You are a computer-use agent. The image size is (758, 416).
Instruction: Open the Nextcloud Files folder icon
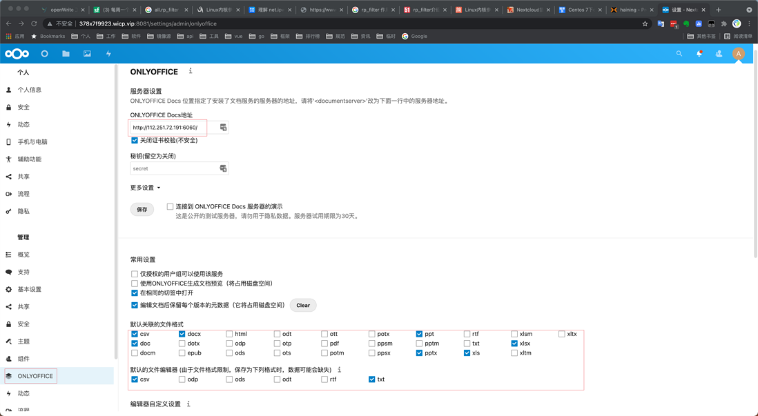(x=66, y=53)
